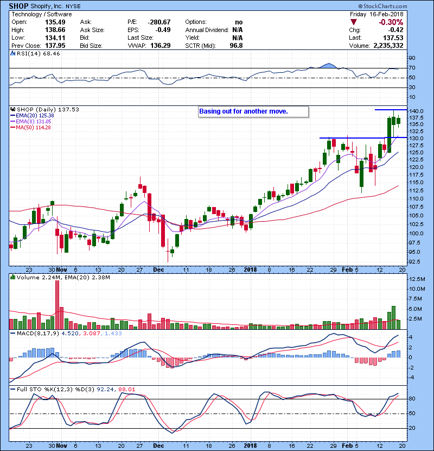Click the Bid Size label
Screen dimensions: 434x451
click(x=91, y=46)
